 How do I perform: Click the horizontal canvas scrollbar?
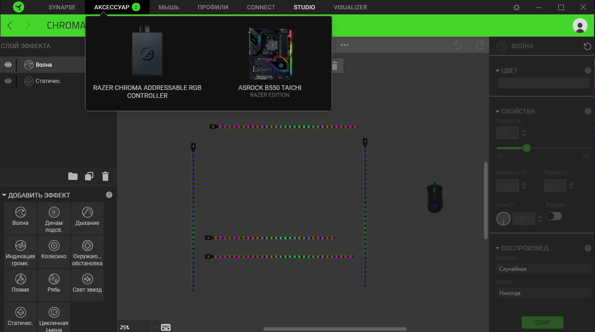coord(335,329)
